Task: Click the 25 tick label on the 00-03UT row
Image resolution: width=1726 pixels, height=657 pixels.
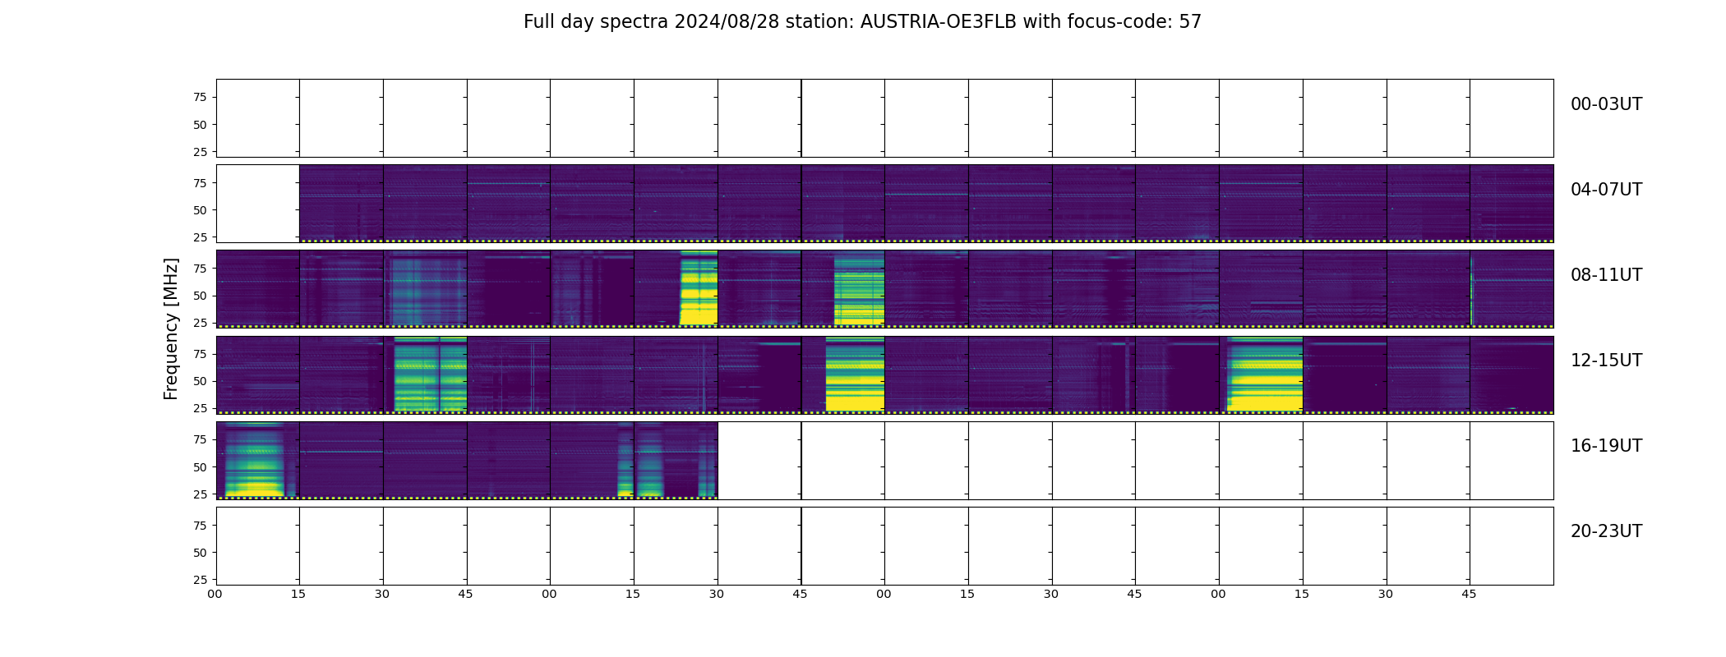Action: click(200, 152)
